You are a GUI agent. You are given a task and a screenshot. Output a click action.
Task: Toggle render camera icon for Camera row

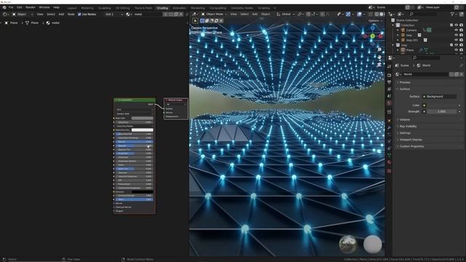461,30
